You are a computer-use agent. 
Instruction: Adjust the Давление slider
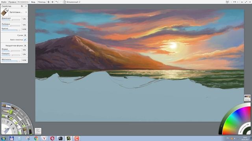click(x=11, y=20)
